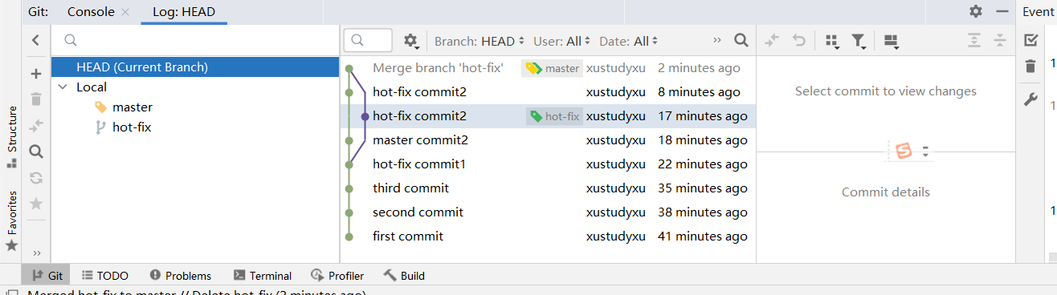Collapse the branches pane with left chevron
The height and width of the screenshot is (295, 1057).
35,40
